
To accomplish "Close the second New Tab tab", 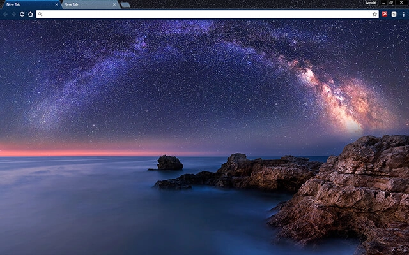I will click(x=114, y=4).
